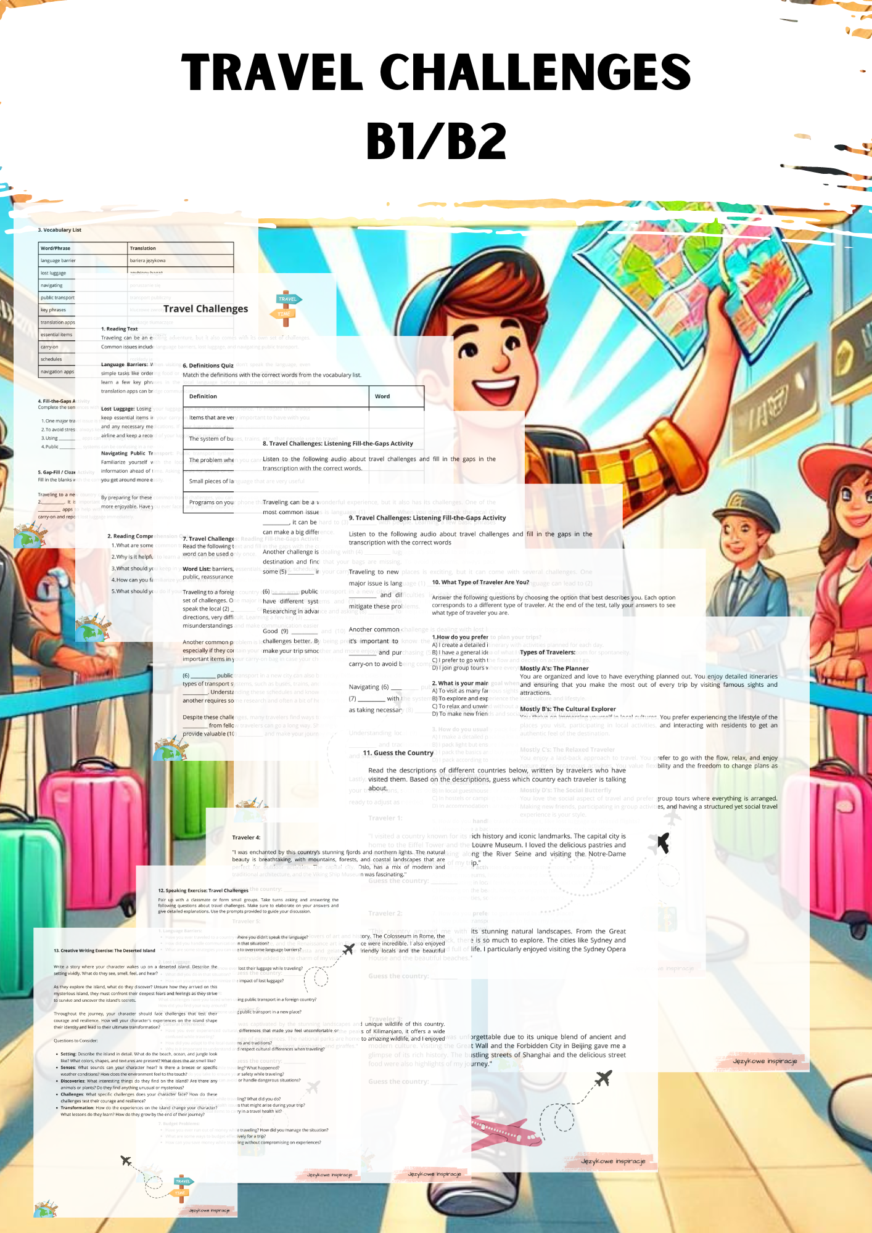
Task: Click the 'B1/B2' level text
Action: tap(436, 141)
